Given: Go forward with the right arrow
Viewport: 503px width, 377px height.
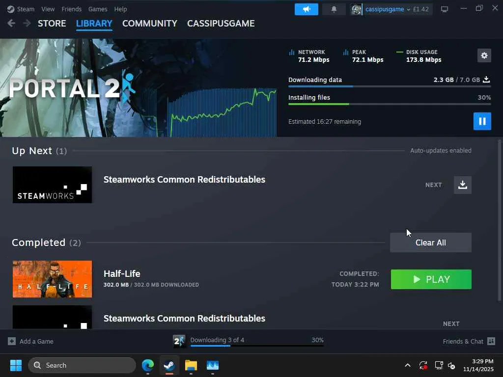Looking at the screenshot, I should (27, 23).
